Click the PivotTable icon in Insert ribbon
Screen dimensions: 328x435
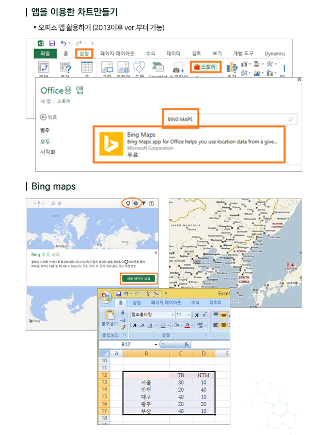[43, 68]
